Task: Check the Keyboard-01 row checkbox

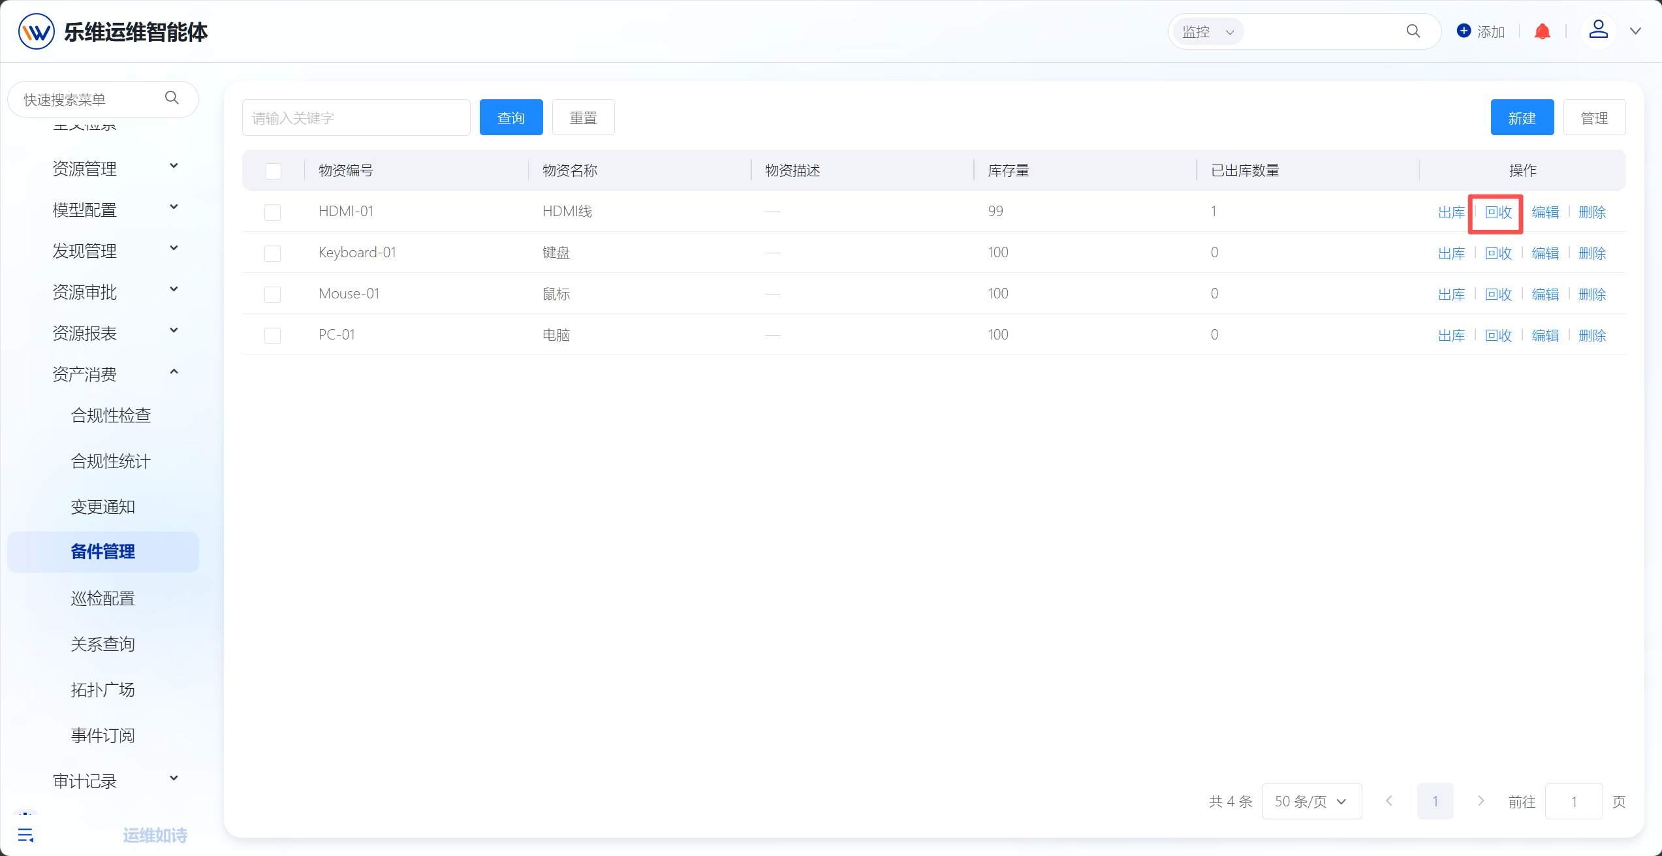Action: point(273,253)
